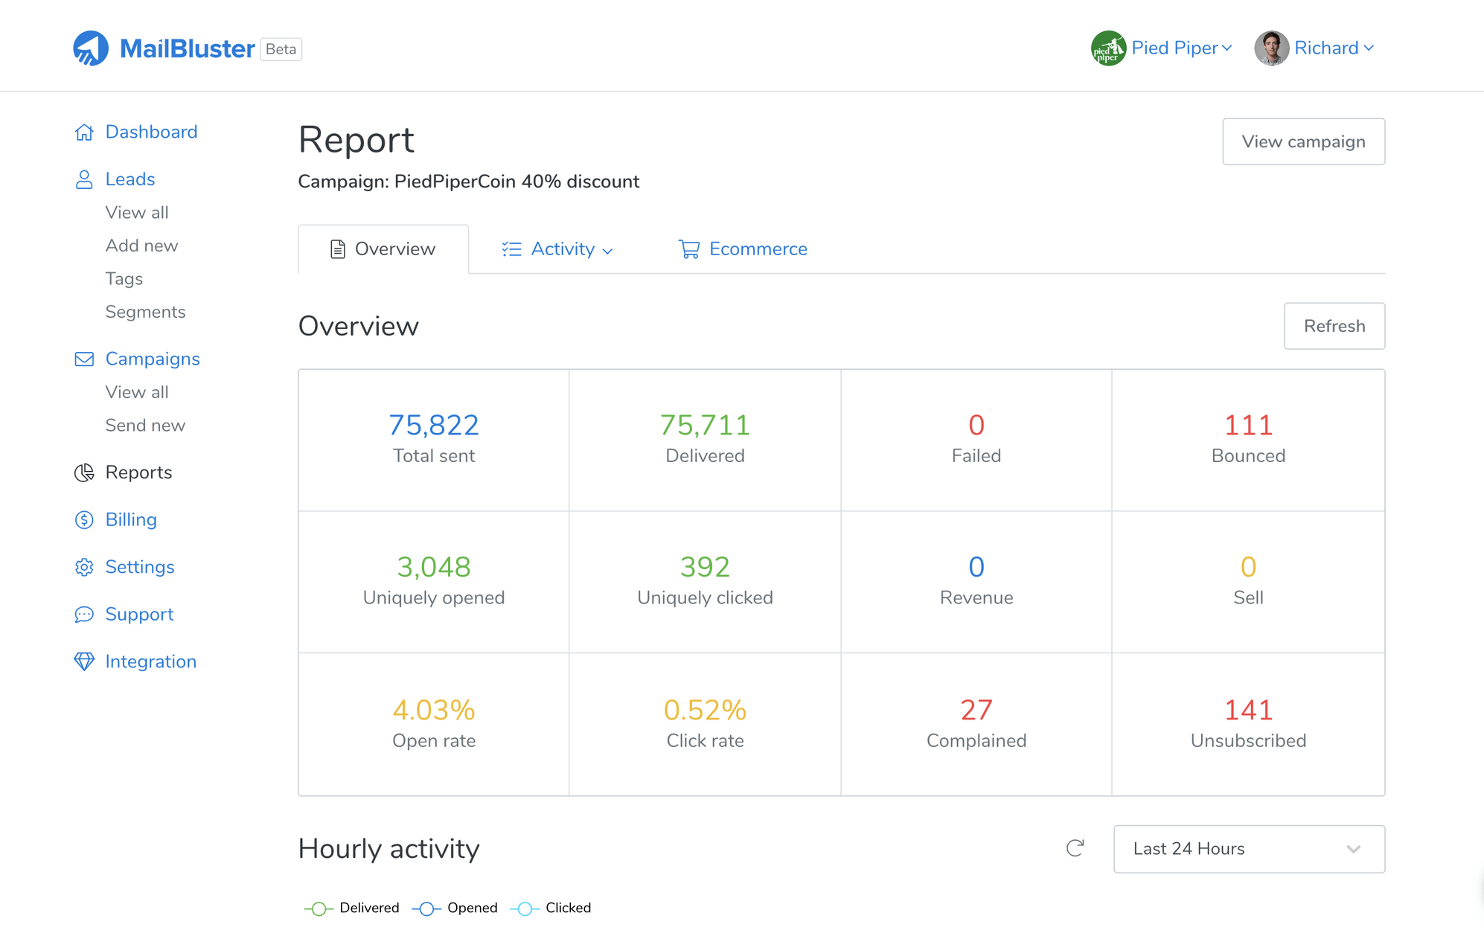Expand the Activity tab chevron
The width and height of the screenshot is (1484, 936).
tap(607, 251)
